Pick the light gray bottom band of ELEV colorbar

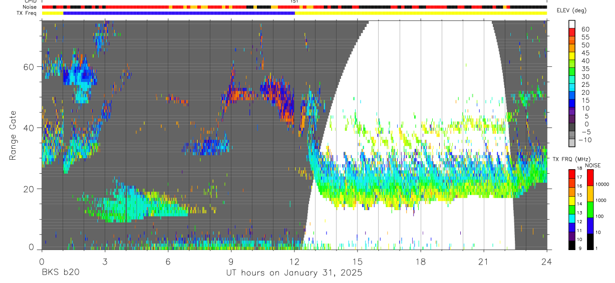coord(571,142)
